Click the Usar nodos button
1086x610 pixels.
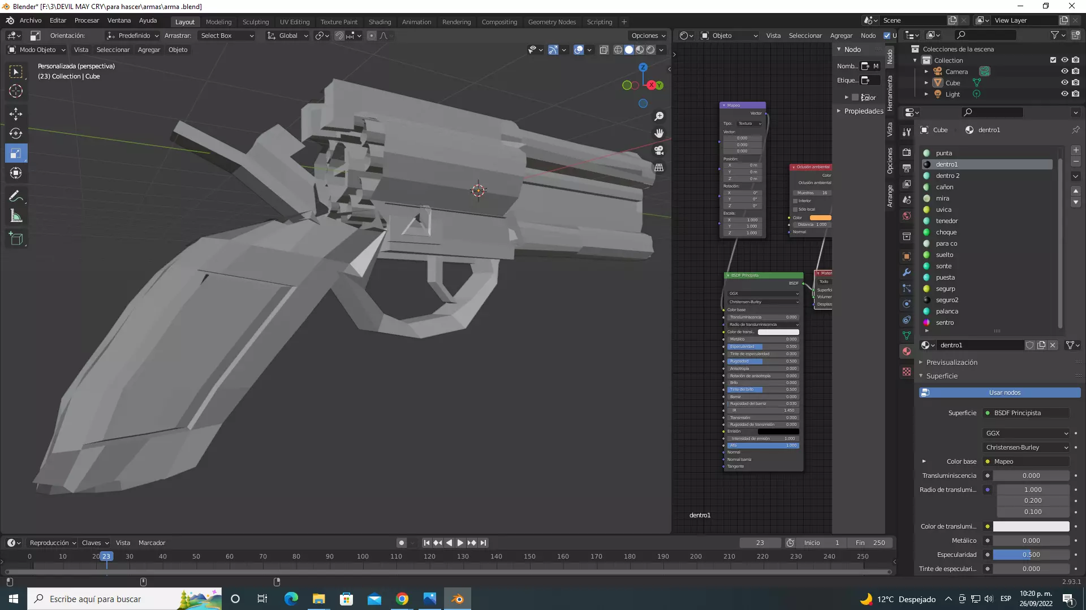click(x=999, y=393)
